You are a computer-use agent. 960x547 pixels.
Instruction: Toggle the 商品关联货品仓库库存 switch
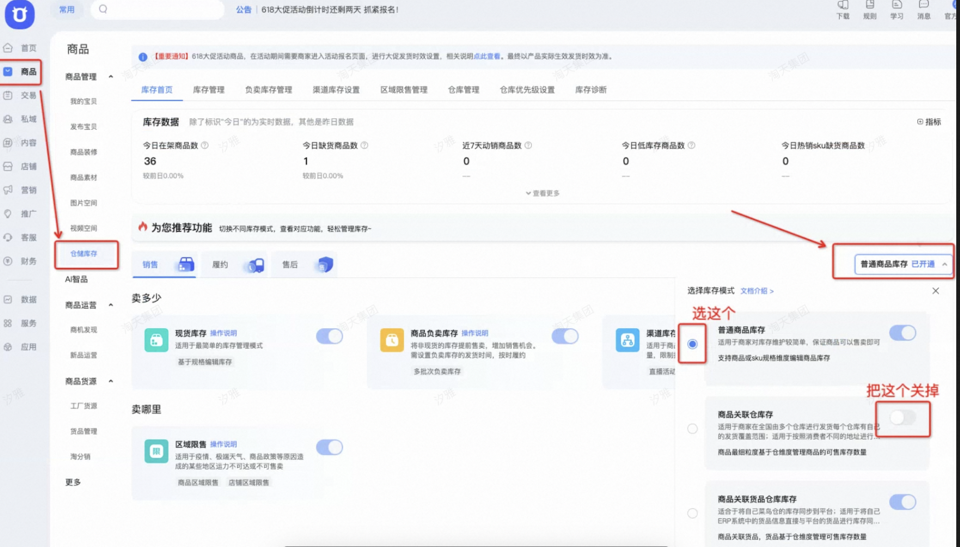coord(902,502)
